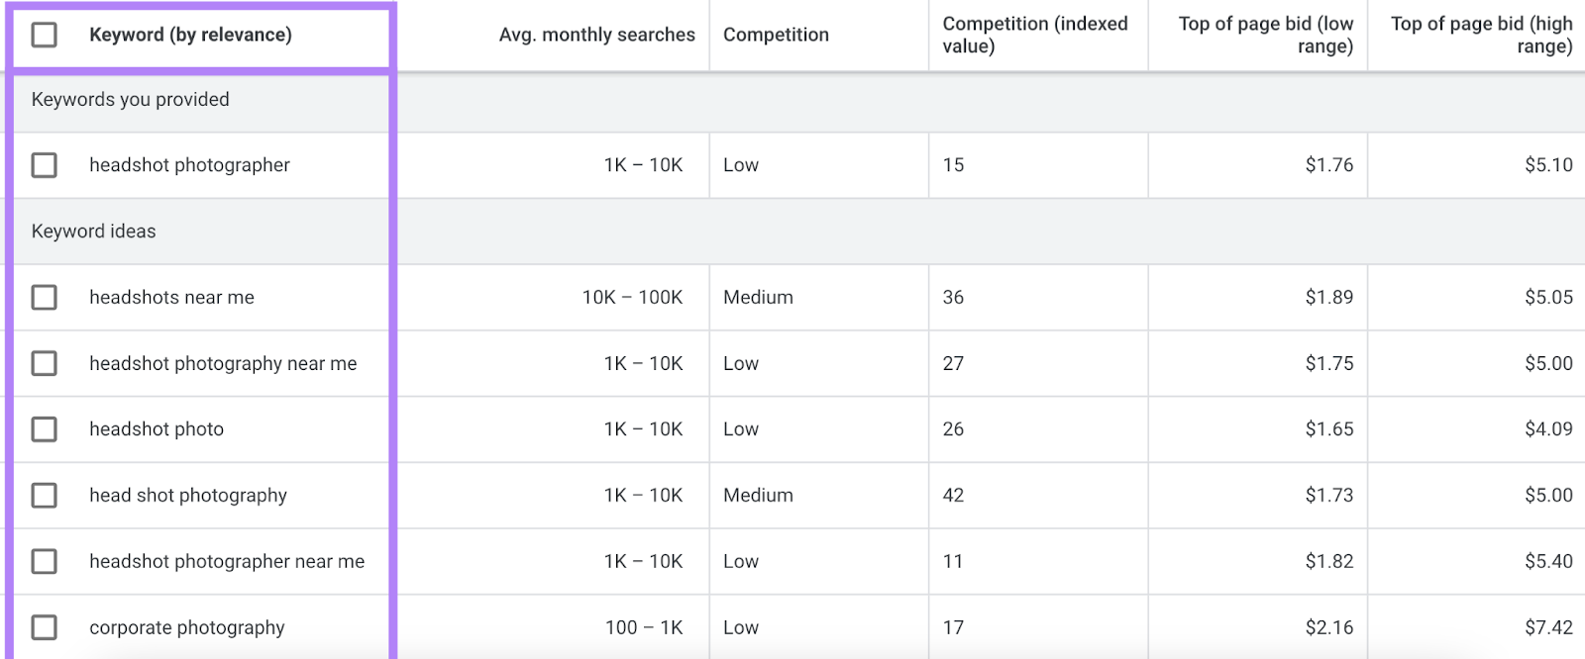Tick the checkbox for headshot photo
This screenshot has width=1585, height=659.
click(x=44, y=429)
